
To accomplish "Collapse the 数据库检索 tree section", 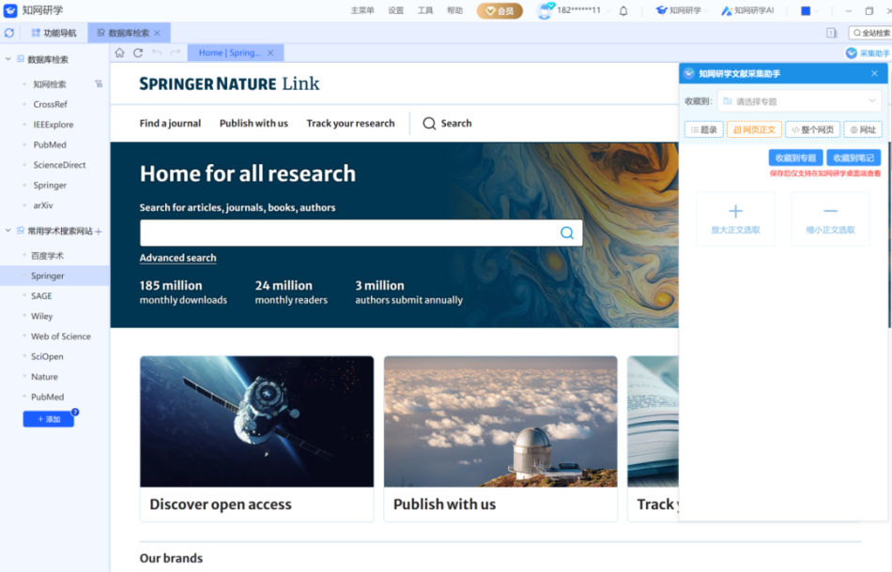I will coord(8,59).
